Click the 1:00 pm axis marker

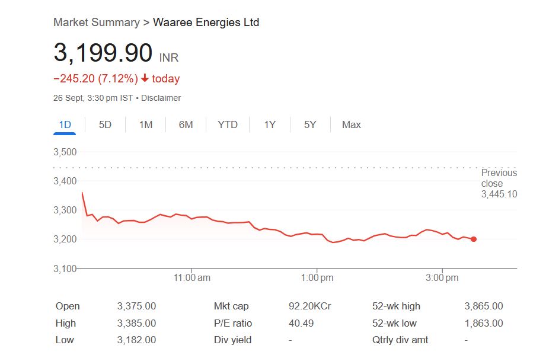(317, 277)
